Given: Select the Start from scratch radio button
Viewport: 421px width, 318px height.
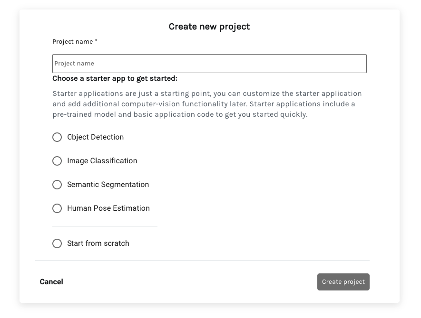Looking at the screenshot, I should pos(57,243).
